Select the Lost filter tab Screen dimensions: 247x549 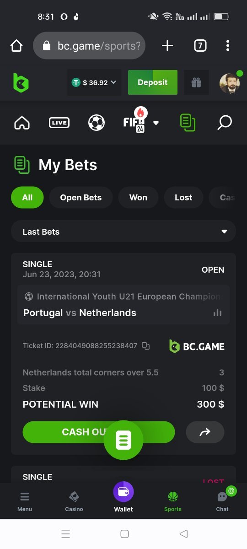[x=183, y=198]
